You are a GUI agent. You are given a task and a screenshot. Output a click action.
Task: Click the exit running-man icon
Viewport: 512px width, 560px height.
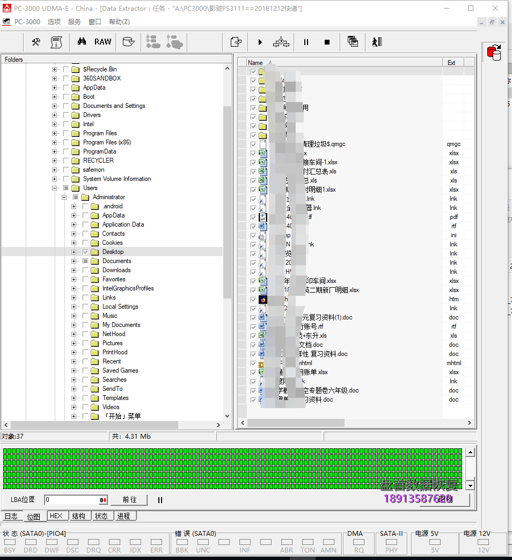[x=377, y=42]
